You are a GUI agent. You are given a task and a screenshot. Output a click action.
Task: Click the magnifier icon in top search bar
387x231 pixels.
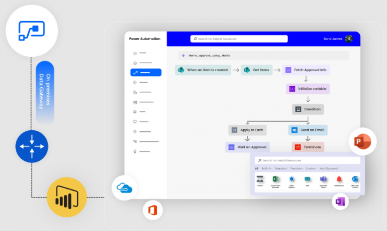(195, 39)
